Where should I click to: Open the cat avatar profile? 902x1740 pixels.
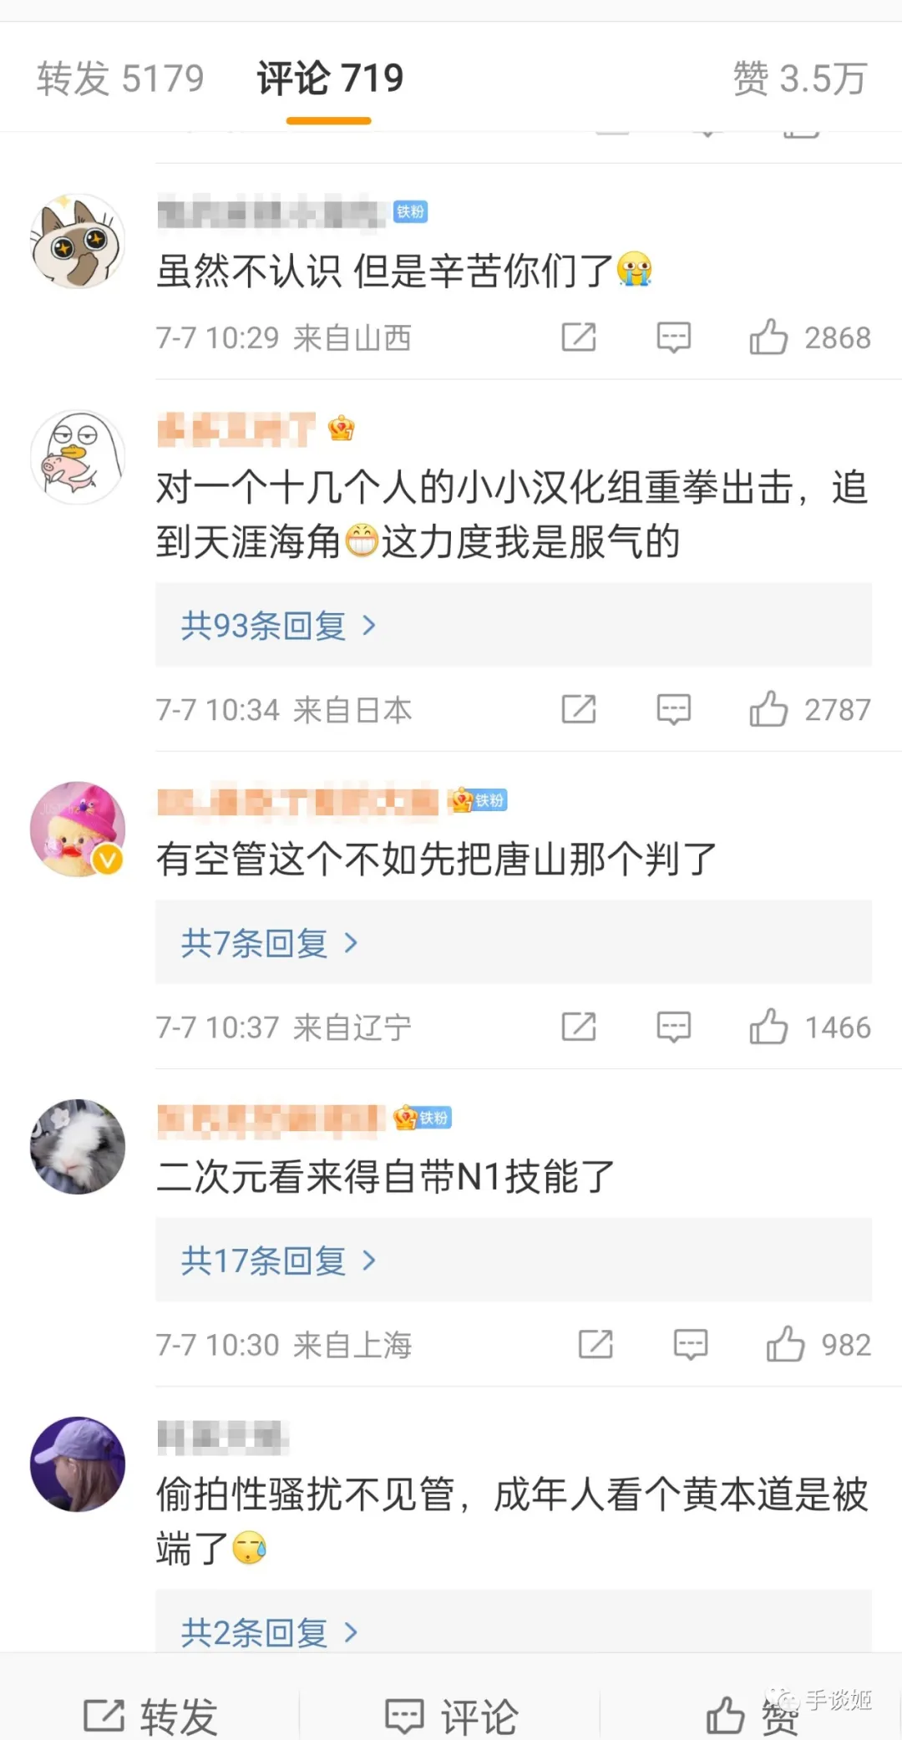[78, 241]
